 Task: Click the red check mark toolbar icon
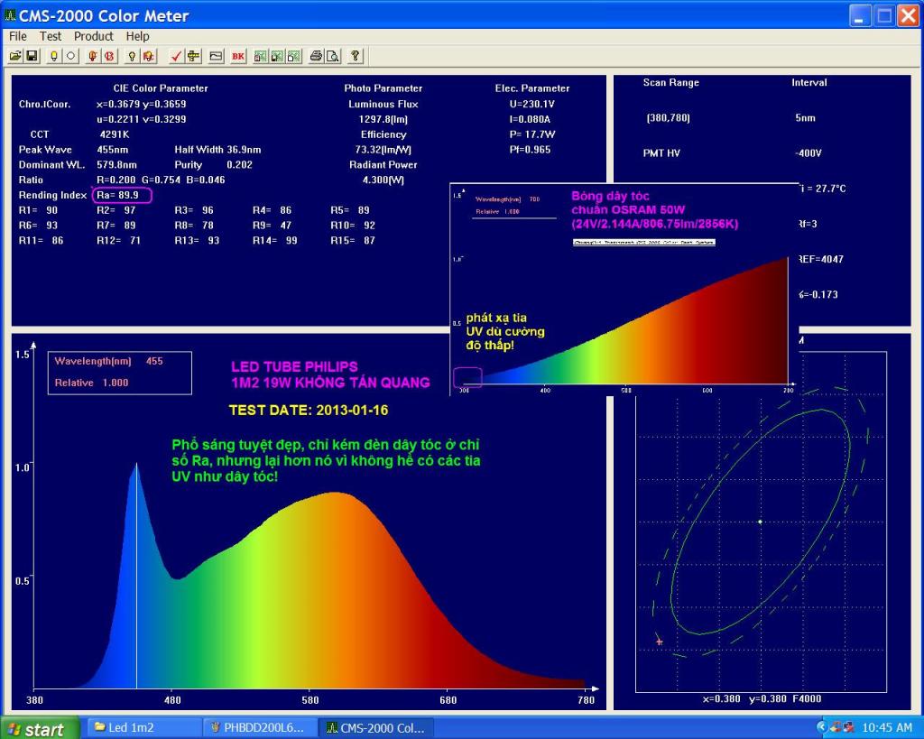click(177, 56)
